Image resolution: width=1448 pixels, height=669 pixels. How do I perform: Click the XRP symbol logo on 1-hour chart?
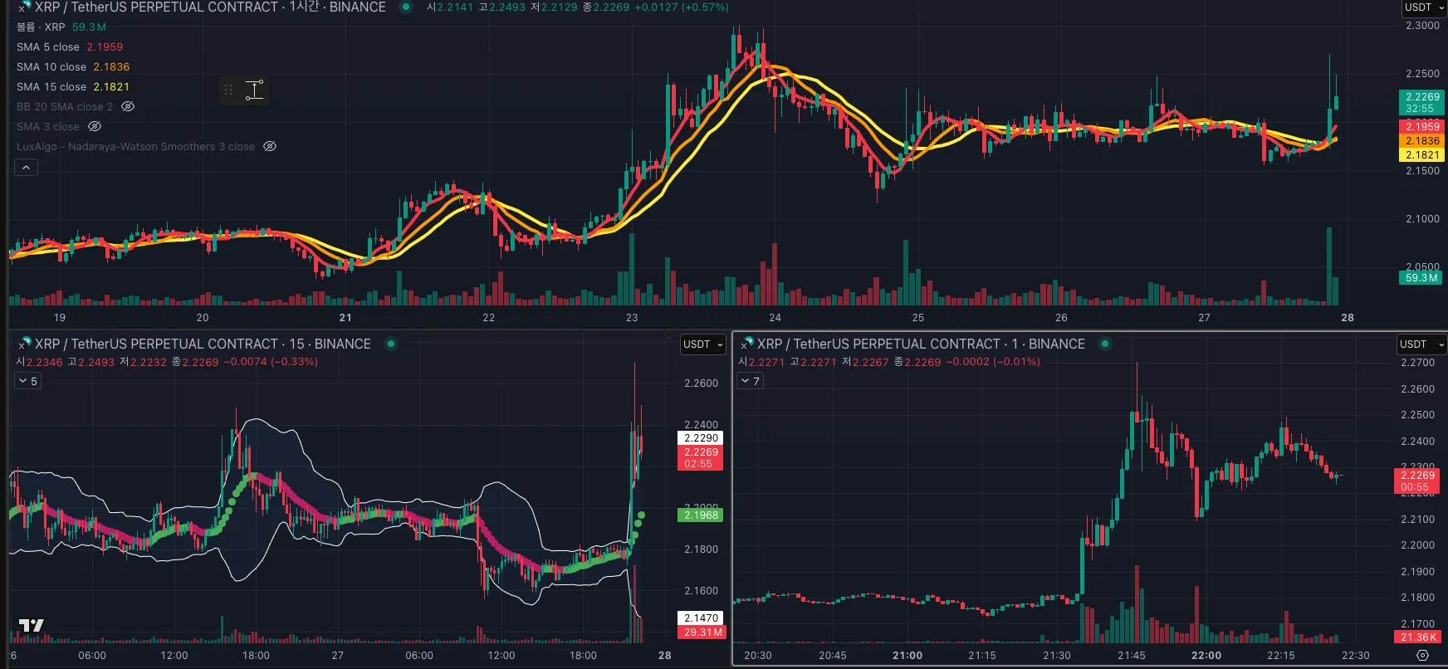[24, 7]
